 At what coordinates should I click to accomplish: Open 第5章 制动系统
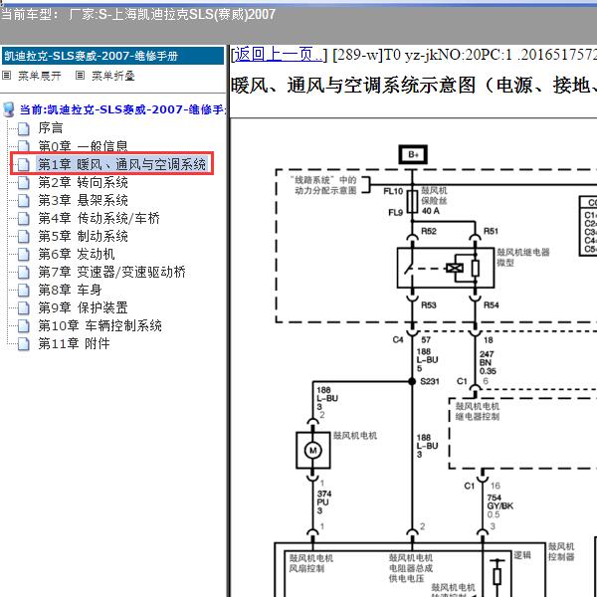tap(83, 236)
